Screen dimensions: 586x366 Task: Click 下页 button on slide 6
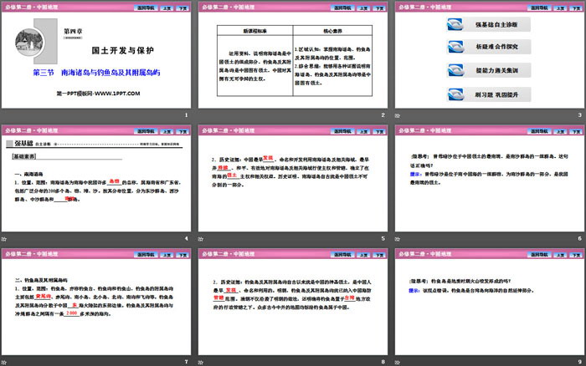[576, 131]
